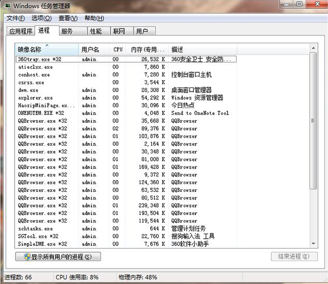Select the 360tray.exe *32 process
The image size is (328, 284).
(x=40, y=59)
